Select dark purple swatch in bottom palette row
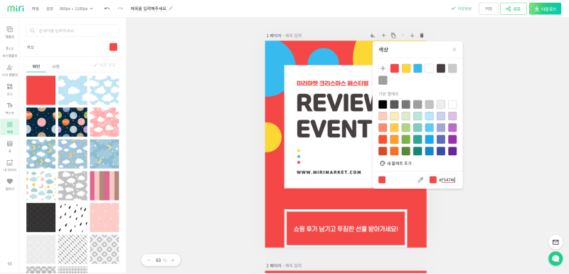The width and height of the screenshot is (569, 274). point(452,151)
